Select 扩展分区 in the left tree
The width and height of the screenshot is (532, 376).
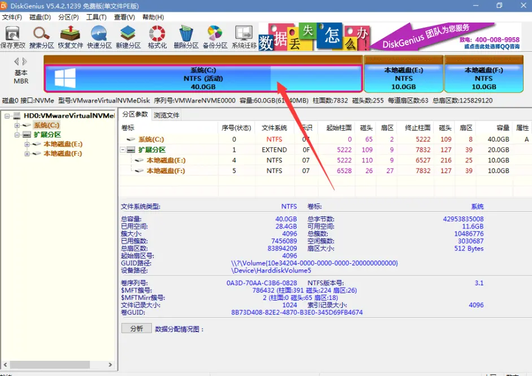point(47,135)
